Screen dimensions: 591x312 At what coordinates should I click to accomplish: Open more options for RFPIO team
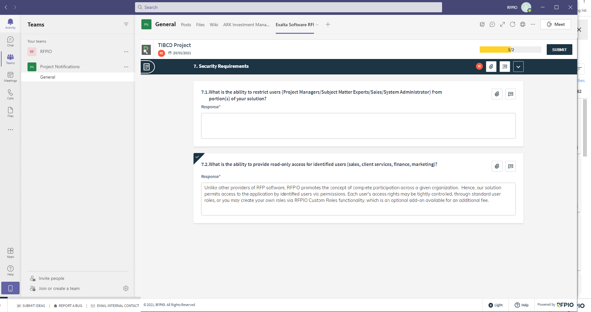[126, 51]
